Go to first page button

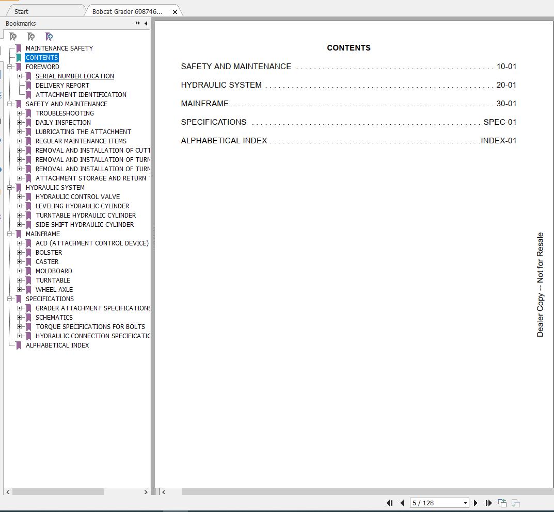[x=389, y=503]
